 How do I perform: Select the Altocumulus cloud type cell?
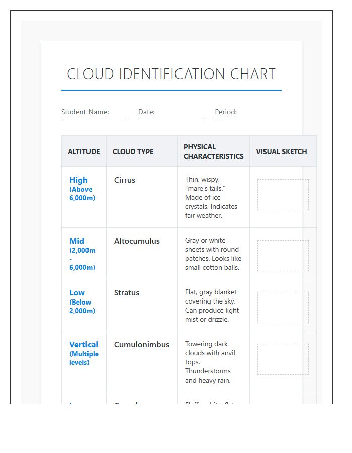pos(142,253)
